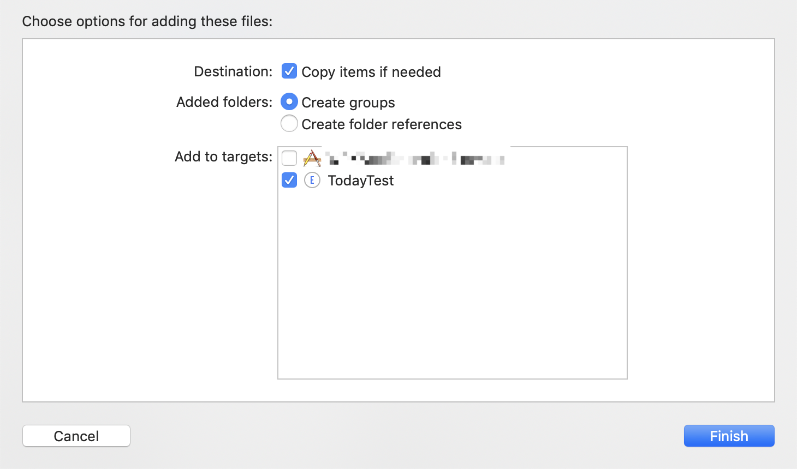This screenshot has width=797, height=469.
Task: Click the "Added folders:" field label
Action: click(224, 102)
